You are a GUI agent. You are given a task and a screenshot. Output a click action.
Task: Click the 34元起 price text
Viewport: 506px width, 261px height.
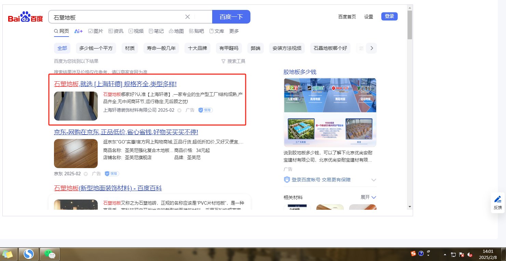coord(203,150)
